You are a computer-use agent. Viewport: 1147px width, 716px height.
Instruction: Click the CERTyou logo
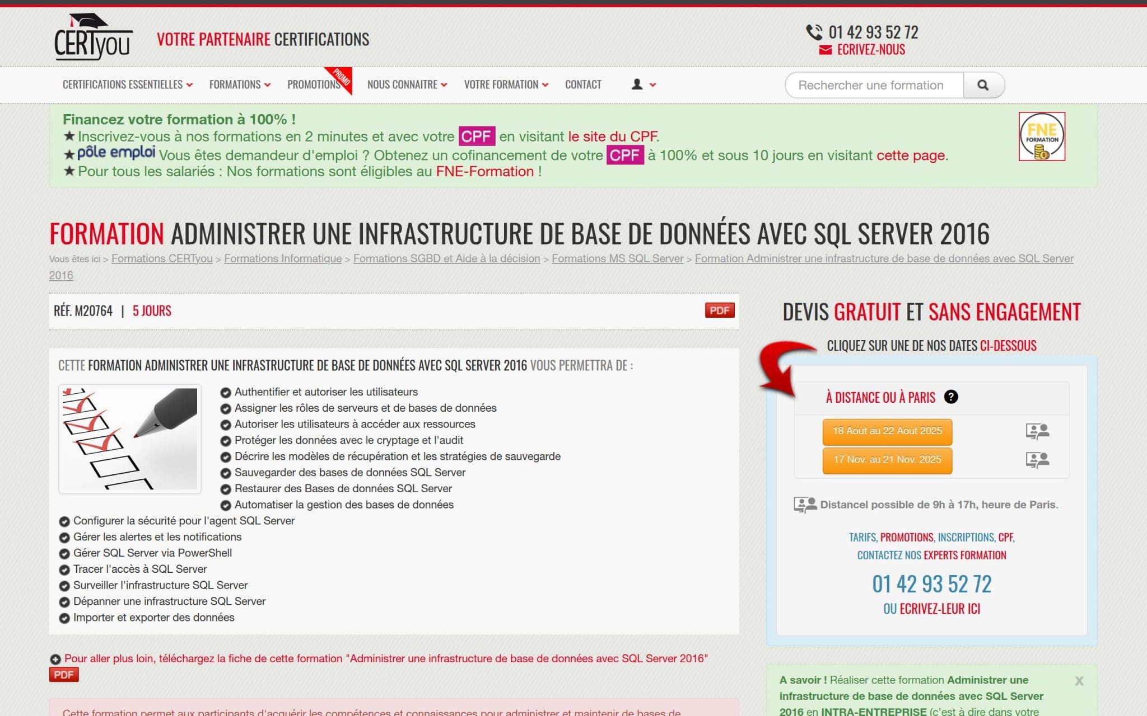pyautogui.click(x=94, y=37)
